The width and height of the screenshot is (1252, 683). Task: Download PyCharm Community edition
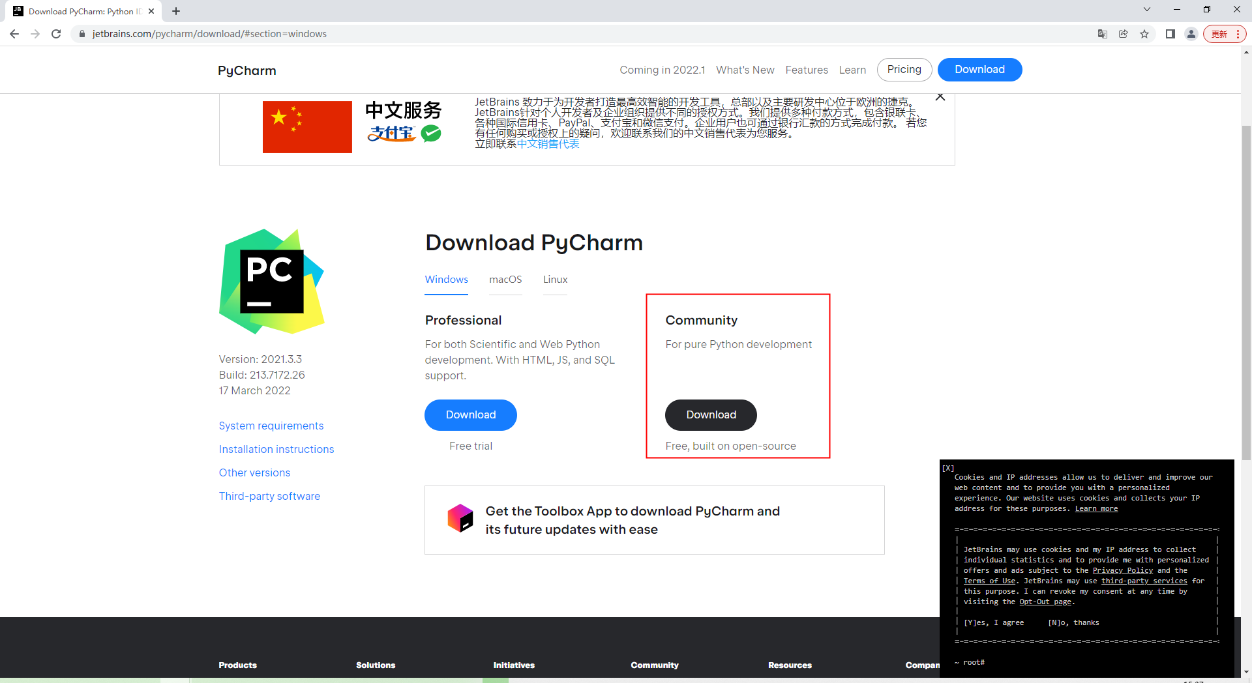(x=711, y=414)
